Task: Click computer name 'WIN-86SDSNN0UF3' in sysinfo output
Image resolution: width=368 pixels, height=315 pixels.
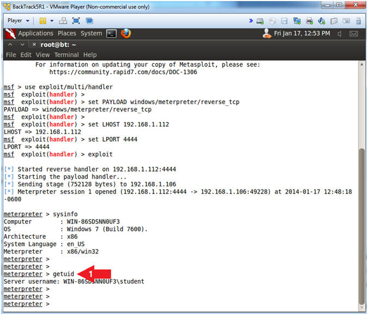Action: click(x=93, y=222)
